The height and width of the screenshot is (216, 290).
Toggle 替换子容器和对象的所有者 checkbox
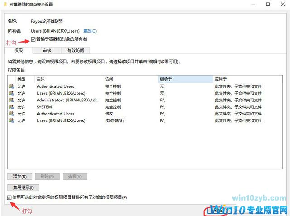point(33,39)
